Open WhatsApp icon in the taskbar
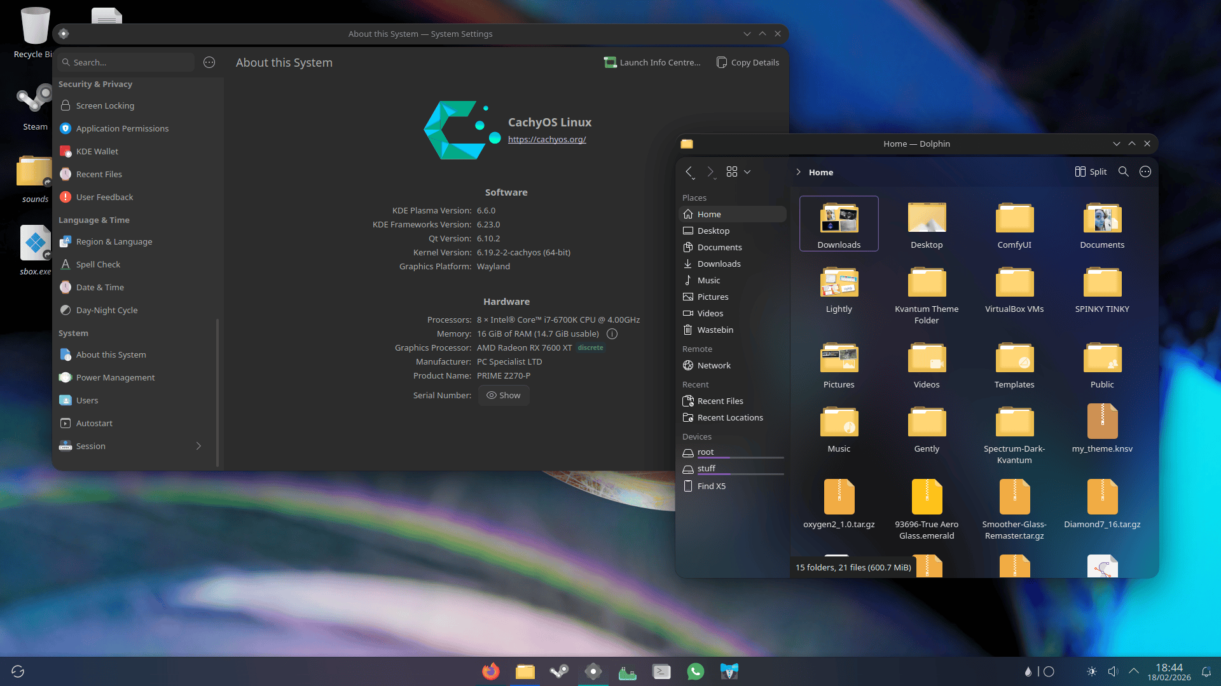Viewport: 1221px width, 686px height. (696, 671)
